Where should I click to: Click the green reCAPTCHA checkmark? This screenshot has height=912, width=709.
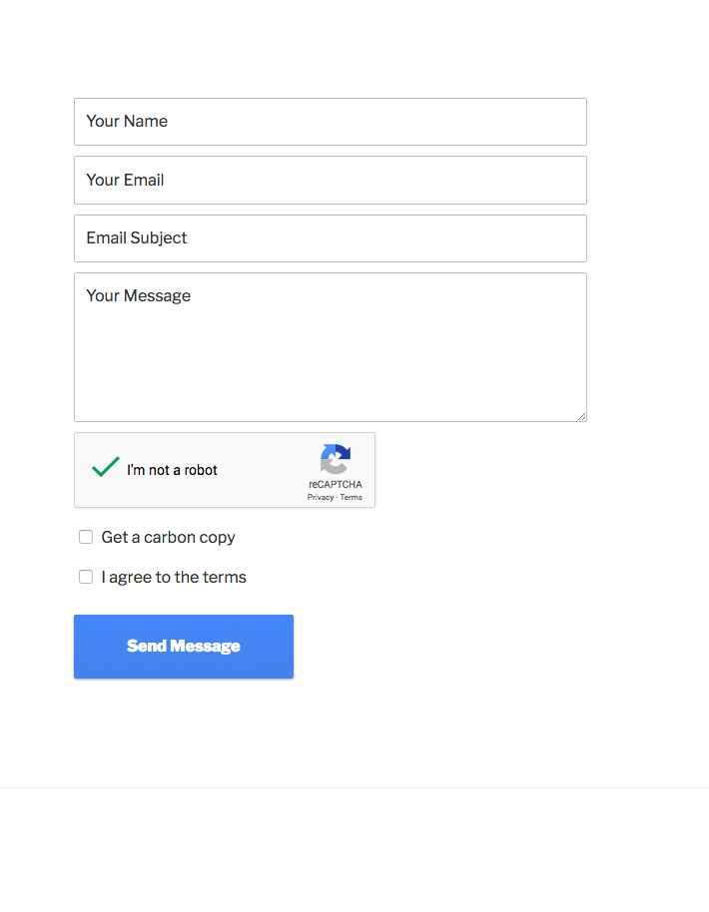[x=105, y=467]
